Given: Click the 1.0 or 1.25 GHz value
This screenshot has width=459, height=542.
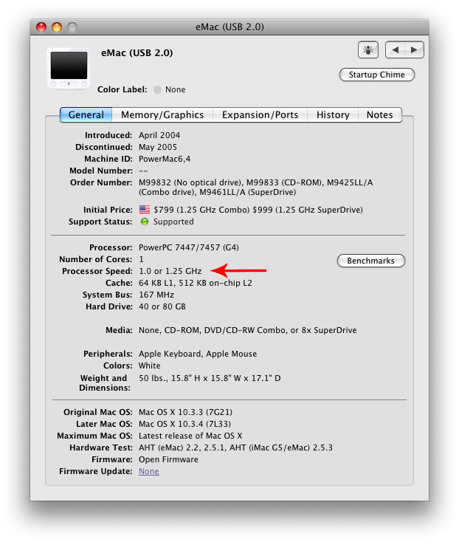Looking at the screenshot, I should click(x=170, y=271).
